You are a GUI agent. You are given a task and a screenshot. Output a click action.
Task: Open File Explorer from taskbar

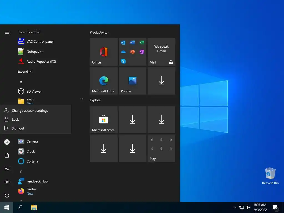[34, 207]
